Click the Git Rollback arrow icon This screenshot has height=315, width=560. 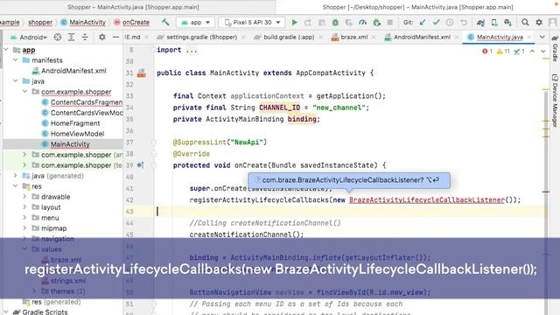464,22
